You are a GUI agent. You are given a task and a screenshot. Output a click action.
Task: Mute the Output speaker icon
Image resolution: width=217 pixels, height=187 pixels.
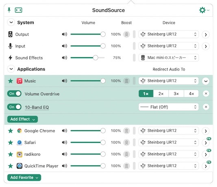(65, 34)
